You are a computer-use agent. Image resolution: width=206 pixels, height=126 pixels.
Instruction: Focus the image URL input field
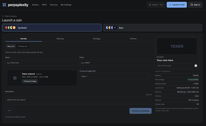(115, 76)
